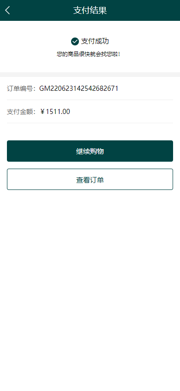This screenshot has height=391, width=180.
Task: Go back using the header arrow
Action: point(8,10)
